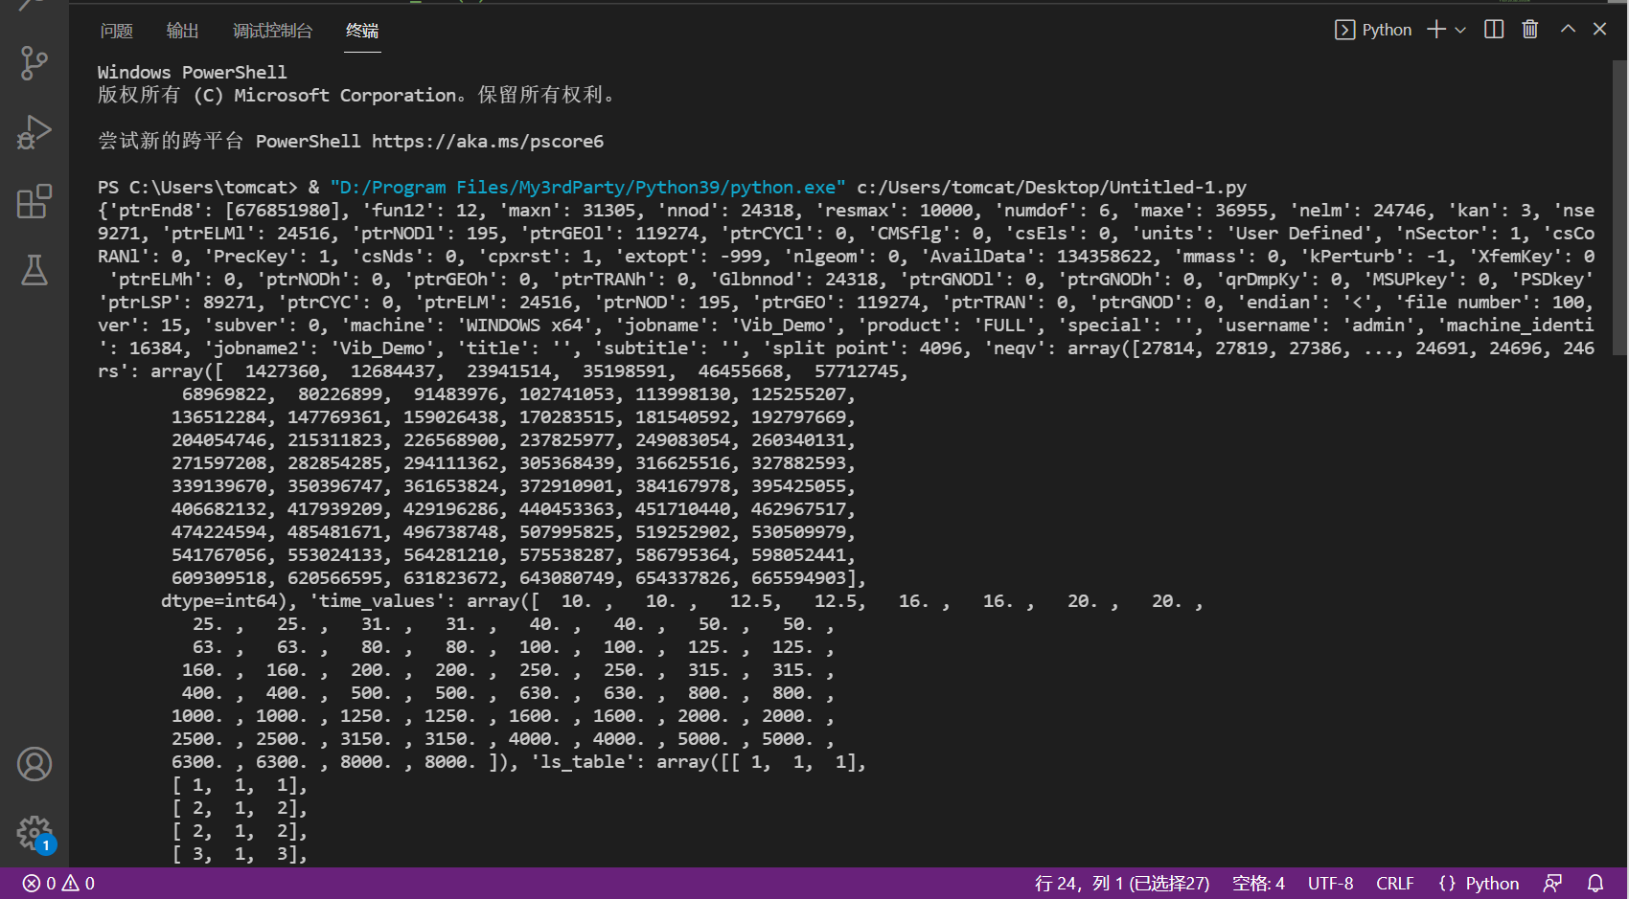
Task: Select the Python terminal session
Action: tap(1380, 30)
